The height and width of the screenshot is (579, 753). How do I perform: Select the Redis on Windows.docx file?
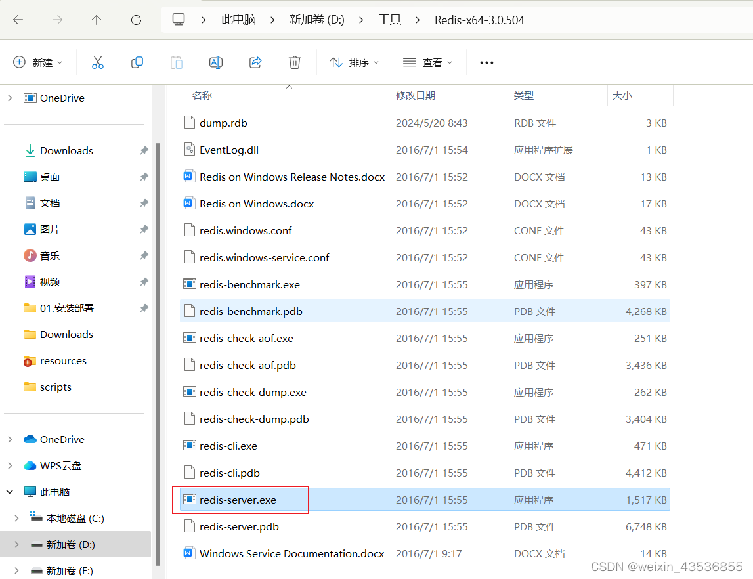point(425,204)
